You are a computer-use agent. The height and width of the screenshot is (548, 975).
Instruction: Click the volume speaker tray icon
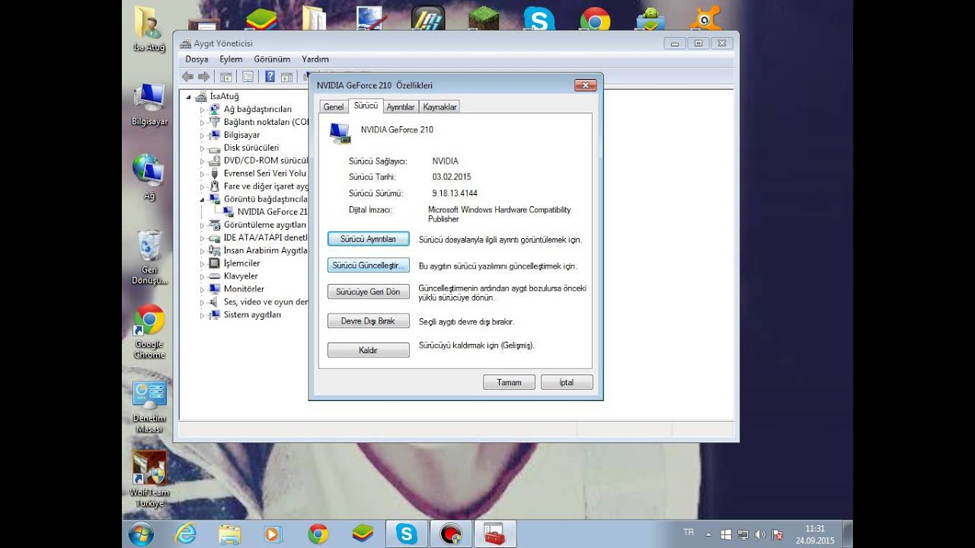click(x=759, y=534)
